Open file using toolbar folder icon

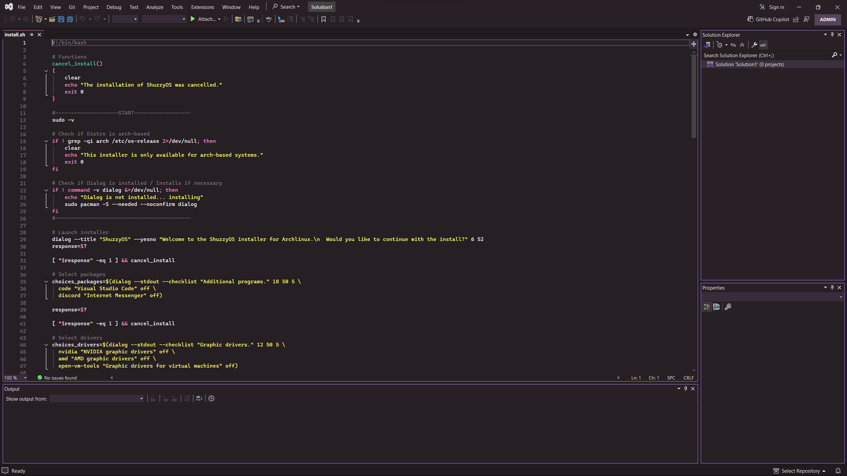point(52,19)
